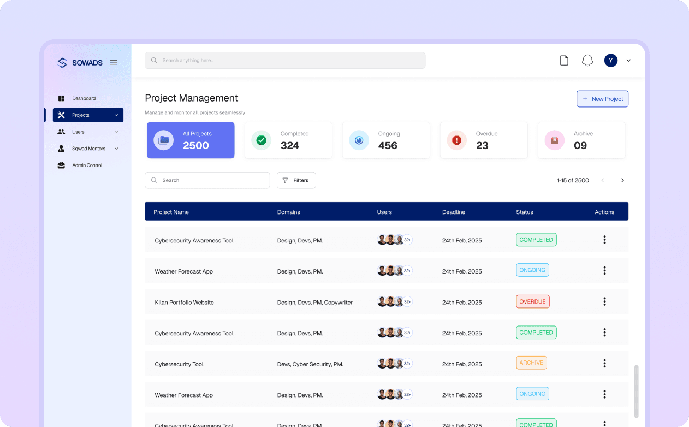
Task: Open the Filters panel
Action: (296, 180)
